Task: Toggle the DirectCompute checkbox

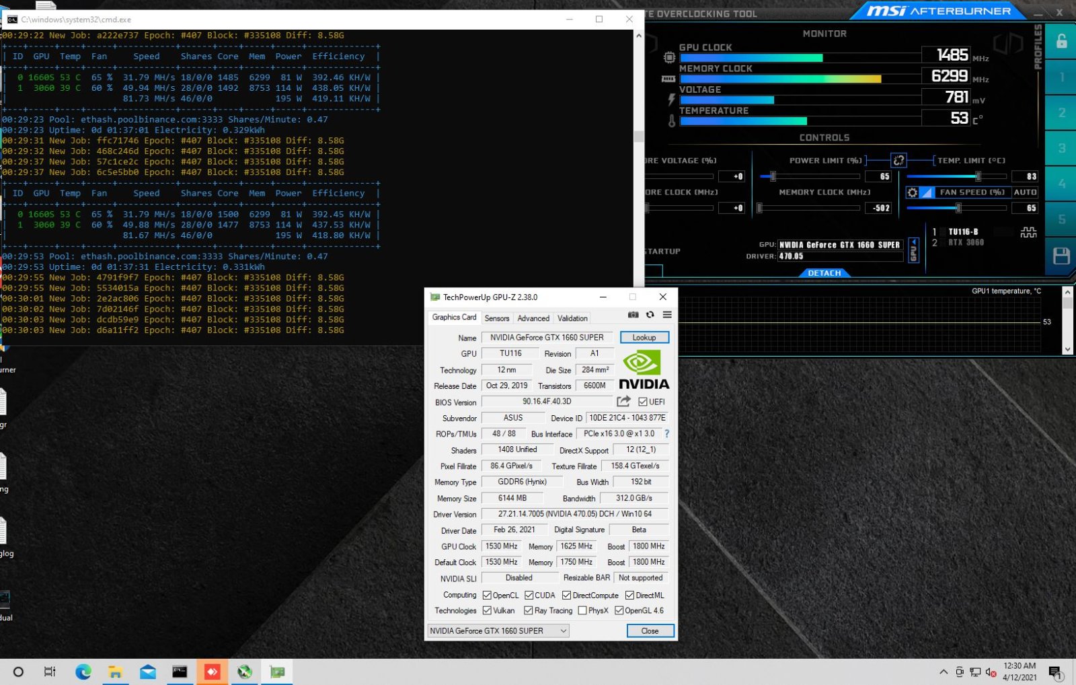Action: click(x=566, y=596)
